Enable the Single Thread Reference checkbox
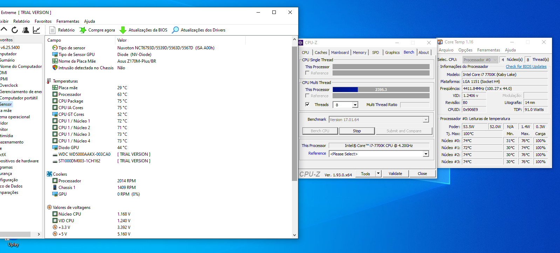The height and width of the screenshot is (253, 560). (x=307, y=73)
